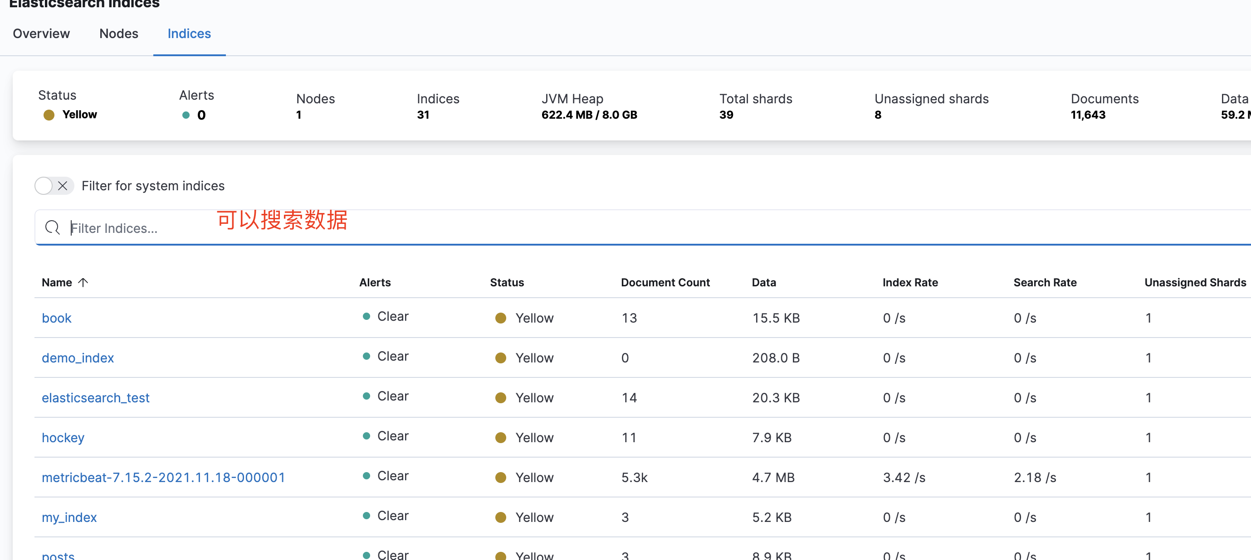Sort table by Status column header

click(507, 282)
